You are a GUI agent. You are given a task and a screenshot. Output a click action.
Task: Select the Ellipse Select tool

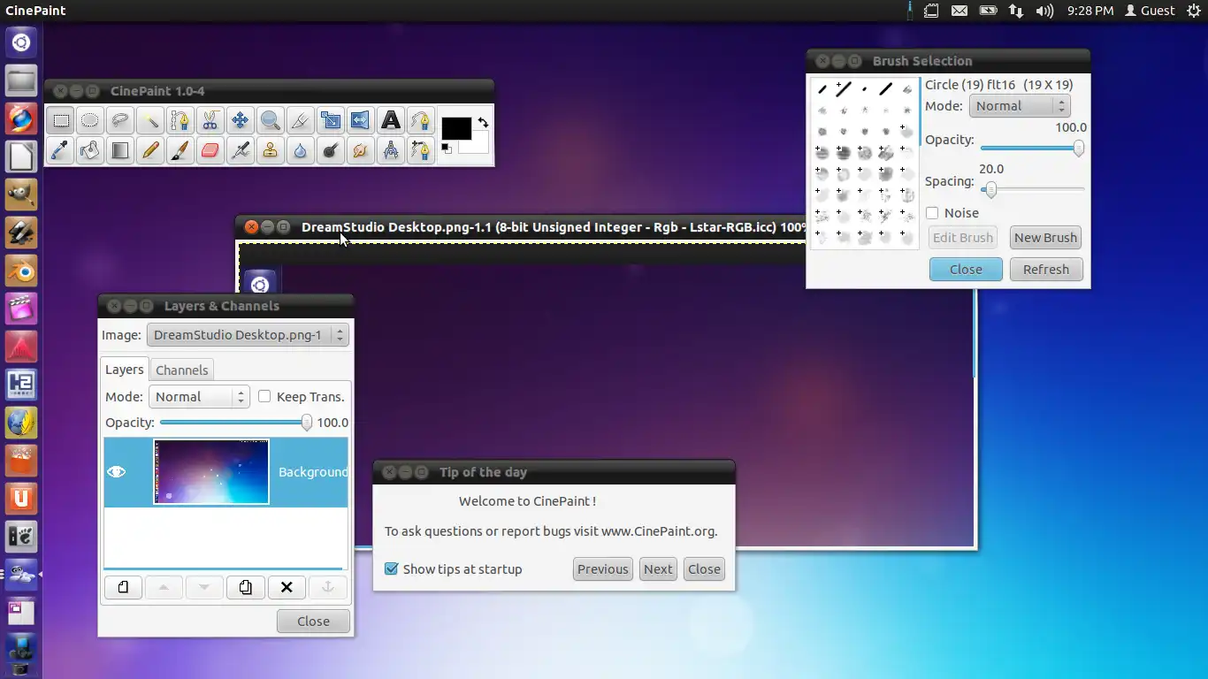pyautogui.click(x=90, y=120)
